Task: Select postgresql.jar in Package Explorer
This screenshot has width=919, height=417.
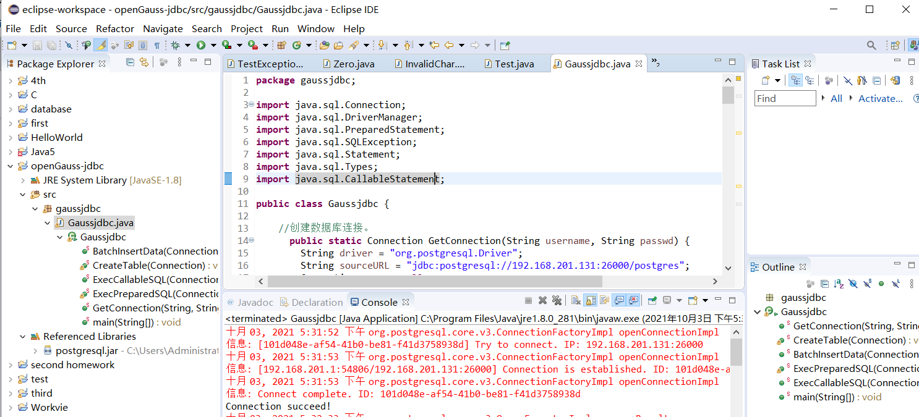Action: [x=87, y=351]
